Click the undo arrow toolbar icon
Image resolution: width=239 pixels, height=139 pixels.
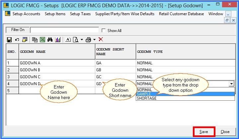coord(17,40)
